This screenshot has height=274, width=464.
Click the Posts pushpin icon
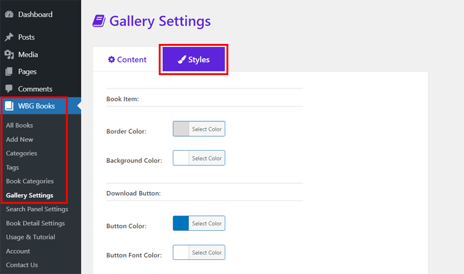(9, 37)
